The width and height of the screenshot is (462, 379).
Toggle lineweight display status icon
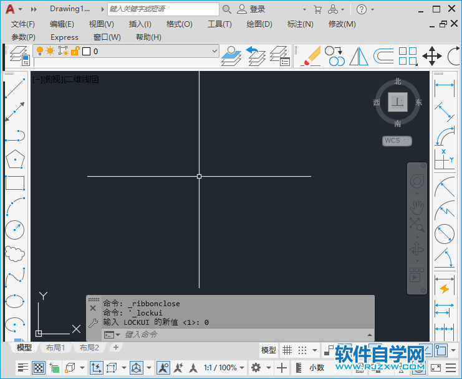click(x=22, y=368)
